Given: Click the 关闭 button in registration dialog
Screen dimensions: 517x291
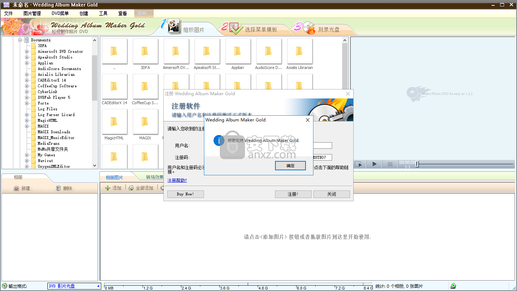Looking at the screenshot, I should click(x=331, y=194).
